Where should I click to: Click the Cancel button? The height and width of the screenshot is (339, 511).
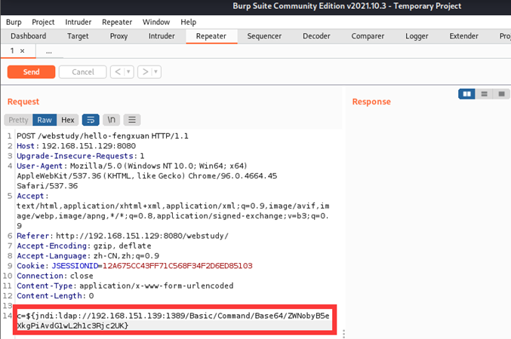pos(83,72)
